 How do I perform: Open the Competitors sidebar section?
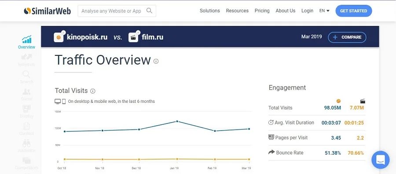pyautogui.click(x=26, y=163)
